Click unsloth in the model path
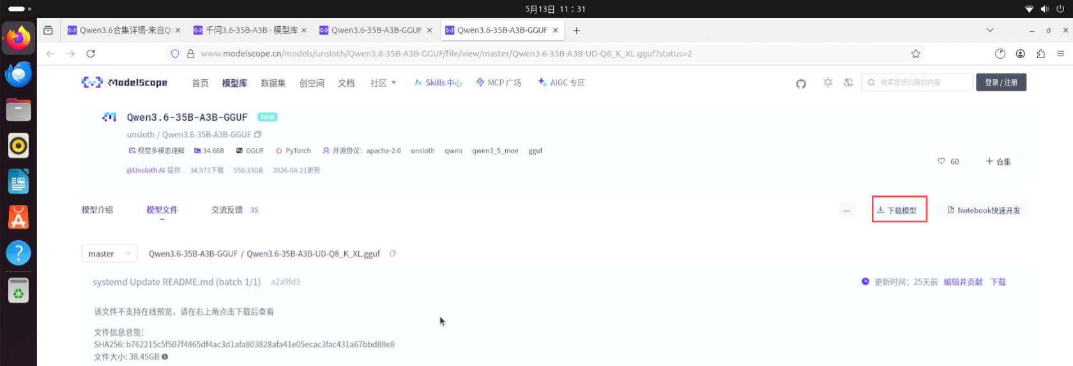1073x366 pixels. pos(141,135)
